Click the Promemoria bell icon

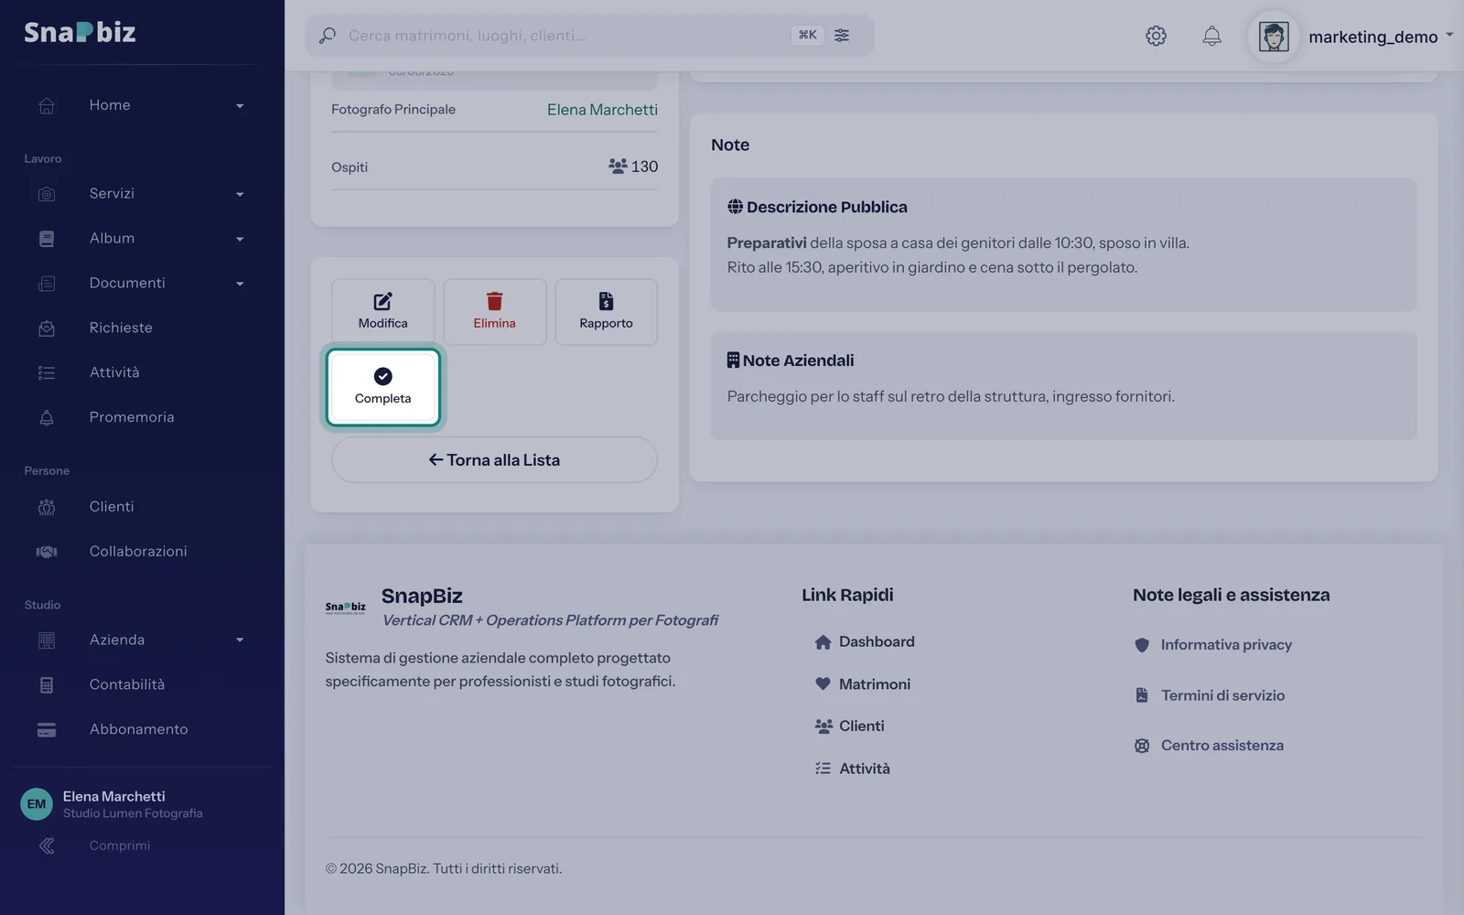coord(47,417)
